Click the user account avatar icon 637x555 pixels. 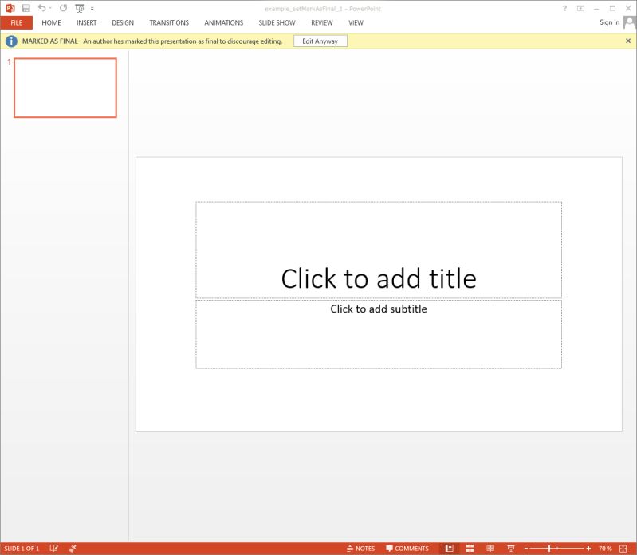pos(629,22)
